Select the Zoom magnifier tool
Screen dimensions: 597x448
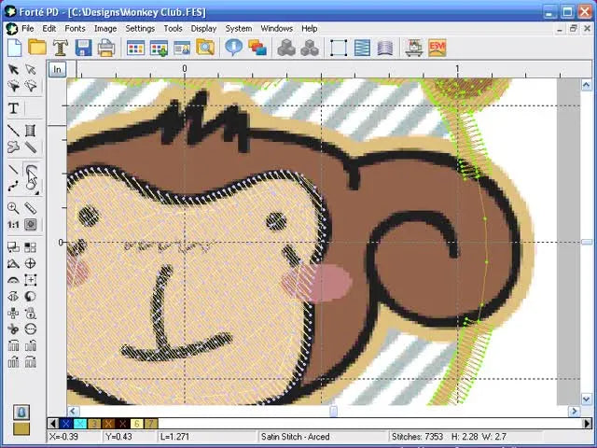14,208
